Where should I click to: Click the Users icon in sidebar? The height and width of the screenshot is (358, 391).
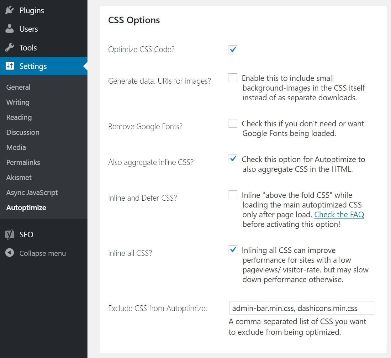10,29
